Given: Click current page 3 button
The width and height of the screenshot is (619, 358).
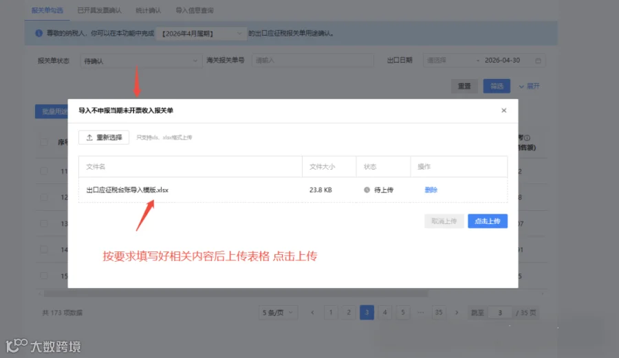Looking at the screenshot, I should (367, 313).
